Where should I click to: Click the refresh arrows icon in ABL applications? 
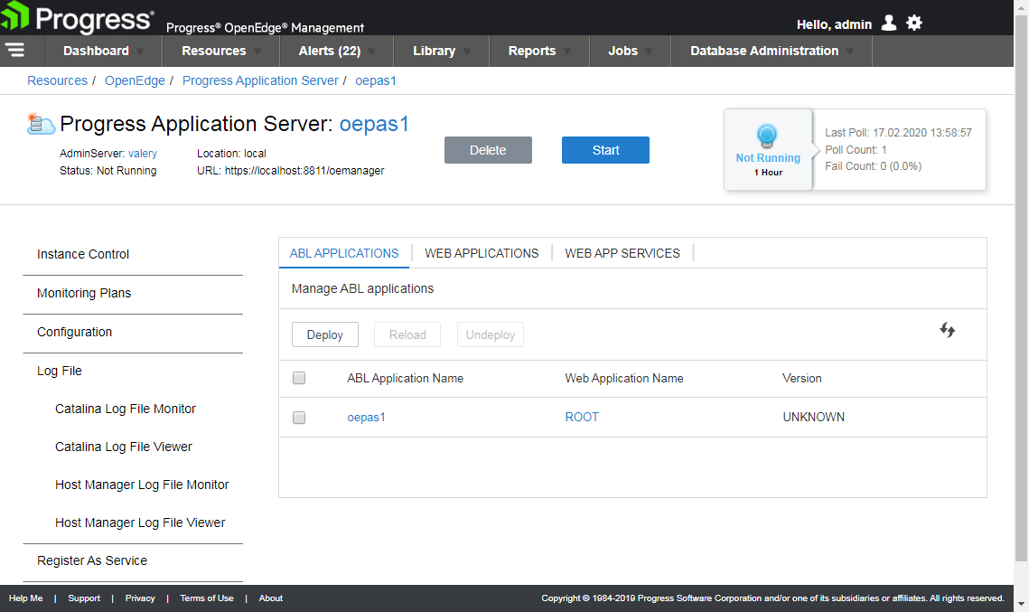point(947,330)
